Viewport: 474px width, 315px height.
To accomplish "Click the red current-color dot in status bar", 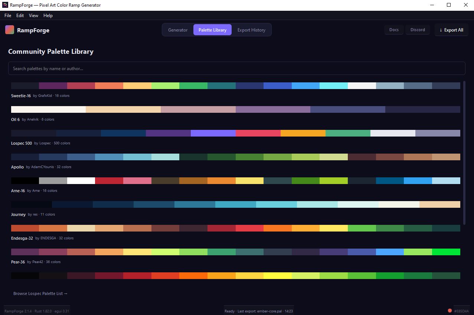I will pyautogui.click(x=450, y=311).
